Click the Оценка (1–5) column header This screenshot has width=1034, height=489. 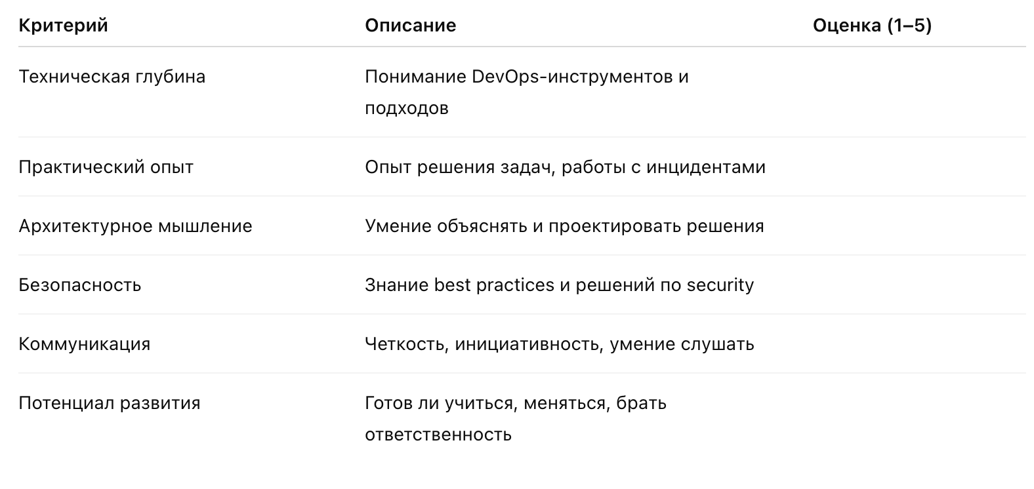pyautogui.click(x=872, y=26)
